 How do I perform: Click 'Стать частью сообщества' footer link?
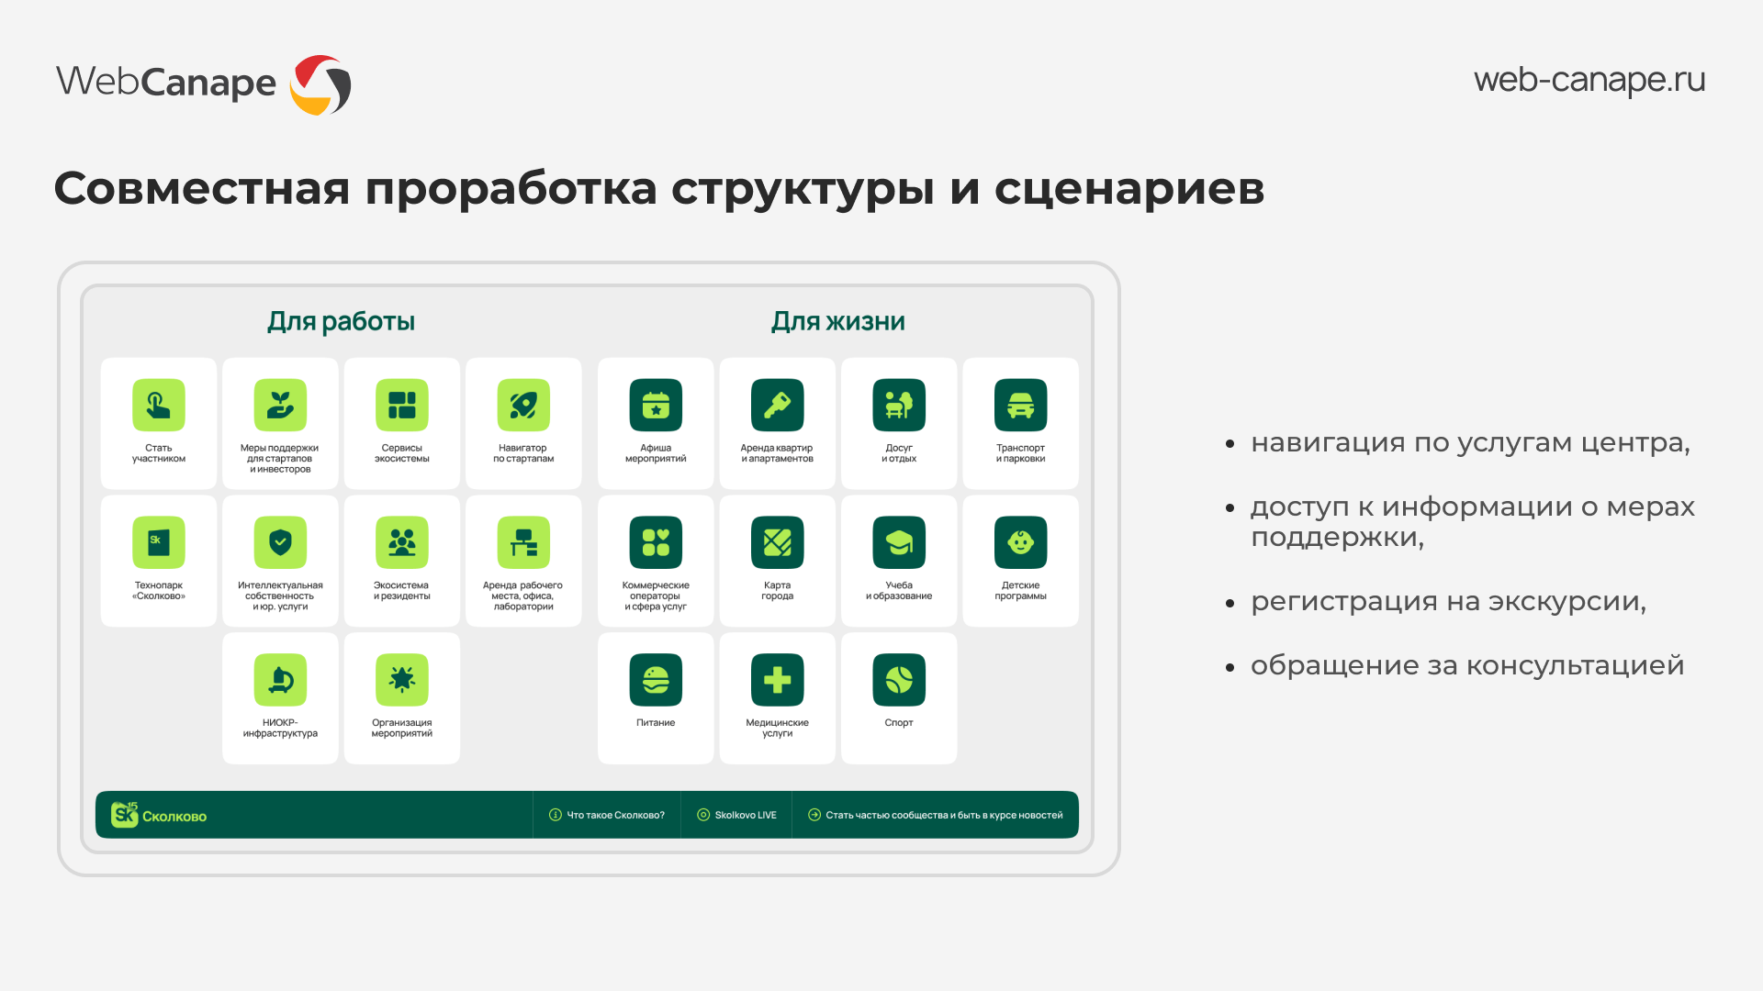click(935, 815)
